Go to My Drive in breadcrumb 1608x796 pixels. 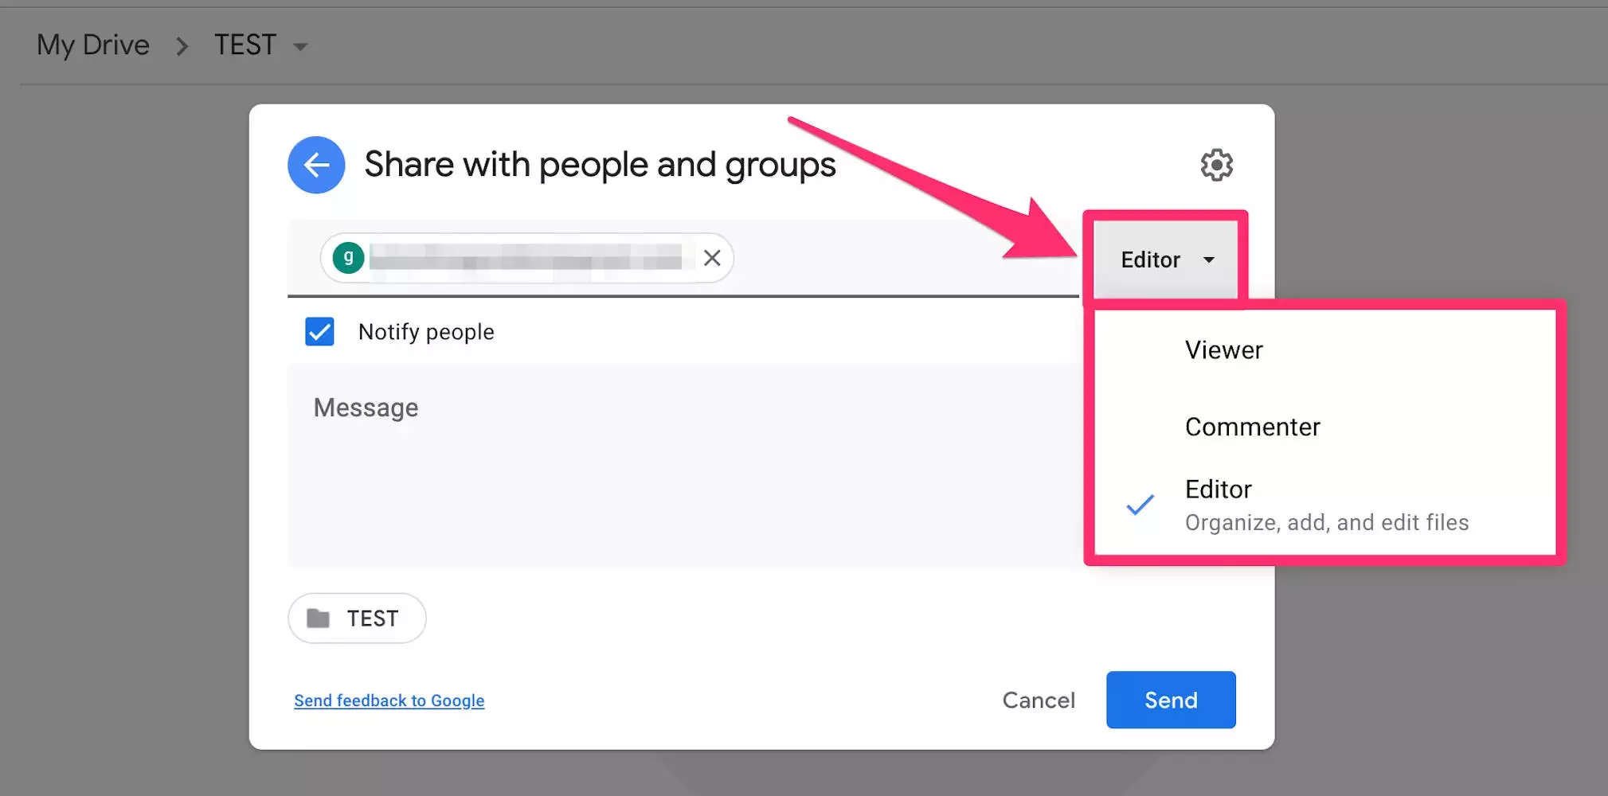(93, 45)
